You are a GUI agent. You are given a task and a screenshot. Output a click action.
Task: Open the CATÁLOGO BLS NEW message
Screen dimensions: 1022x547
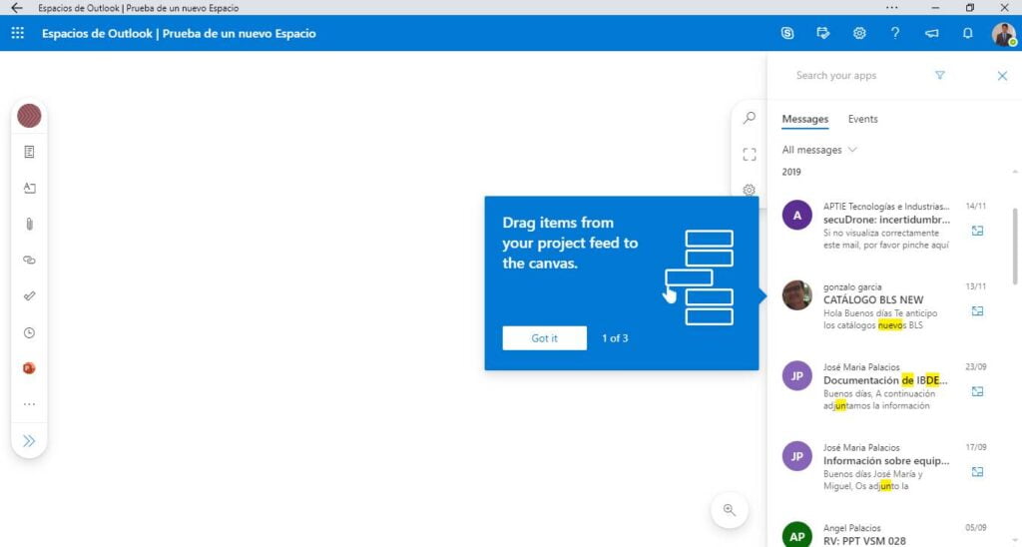tap(885, 305)
